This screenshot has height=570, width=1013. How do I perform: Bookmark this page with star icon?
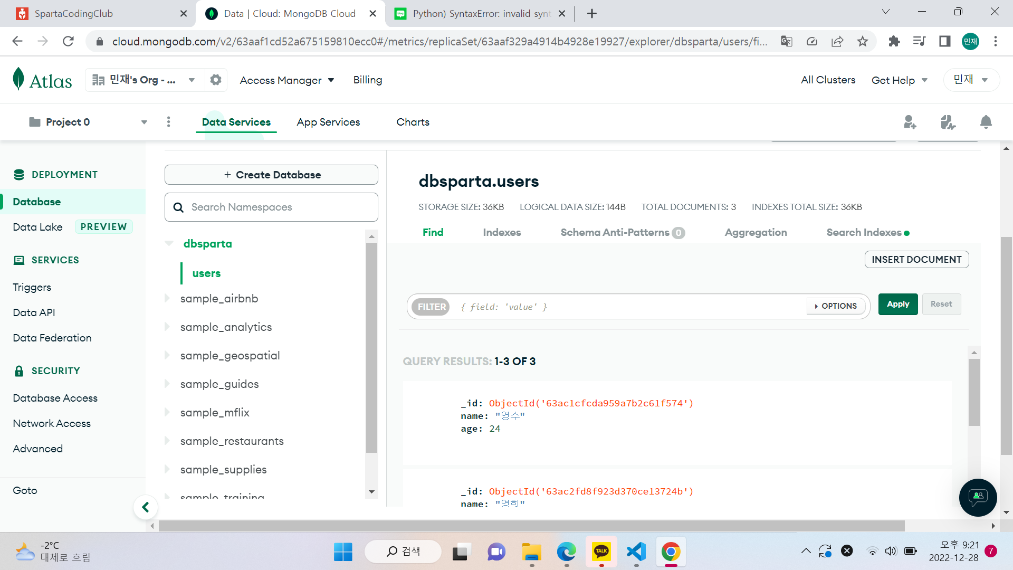(x=863, y=41)
